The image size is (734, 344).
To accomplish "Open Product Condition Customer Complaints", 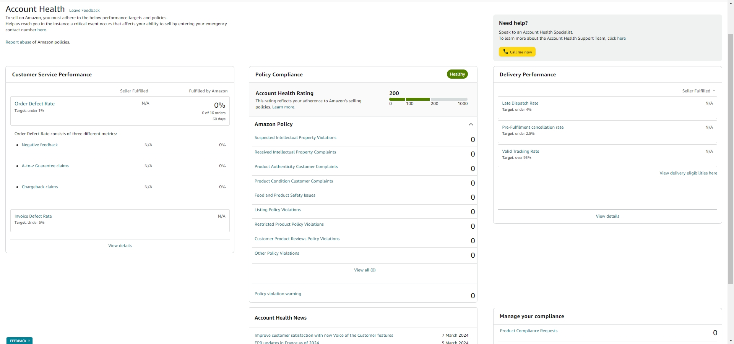I will coord(294,181).
